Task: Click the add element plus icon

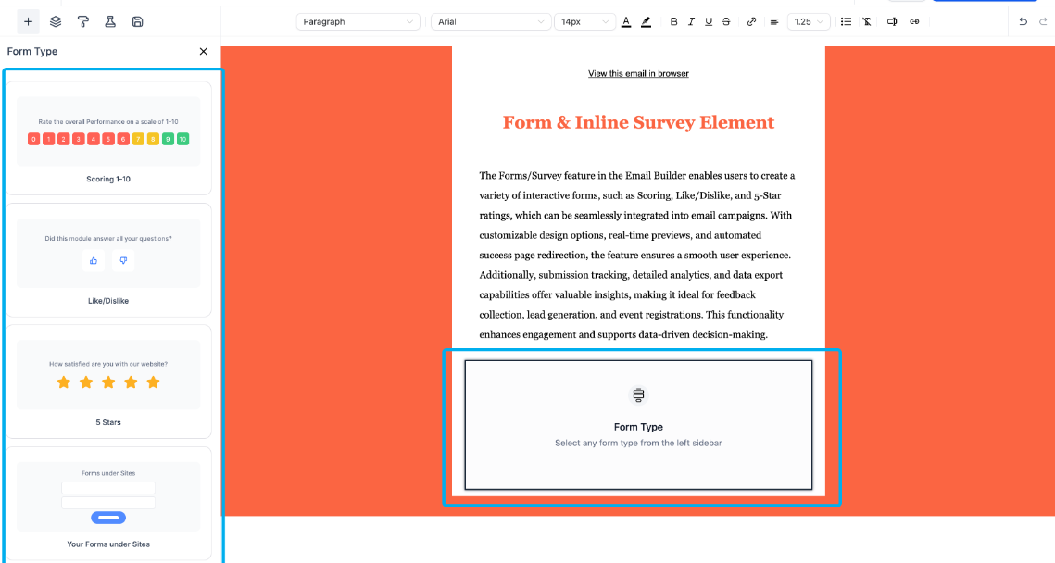Action: (28, 21)
